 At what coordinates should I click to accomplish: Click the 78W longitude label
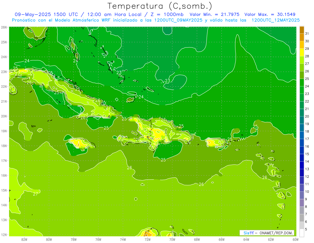click(74, 239)
